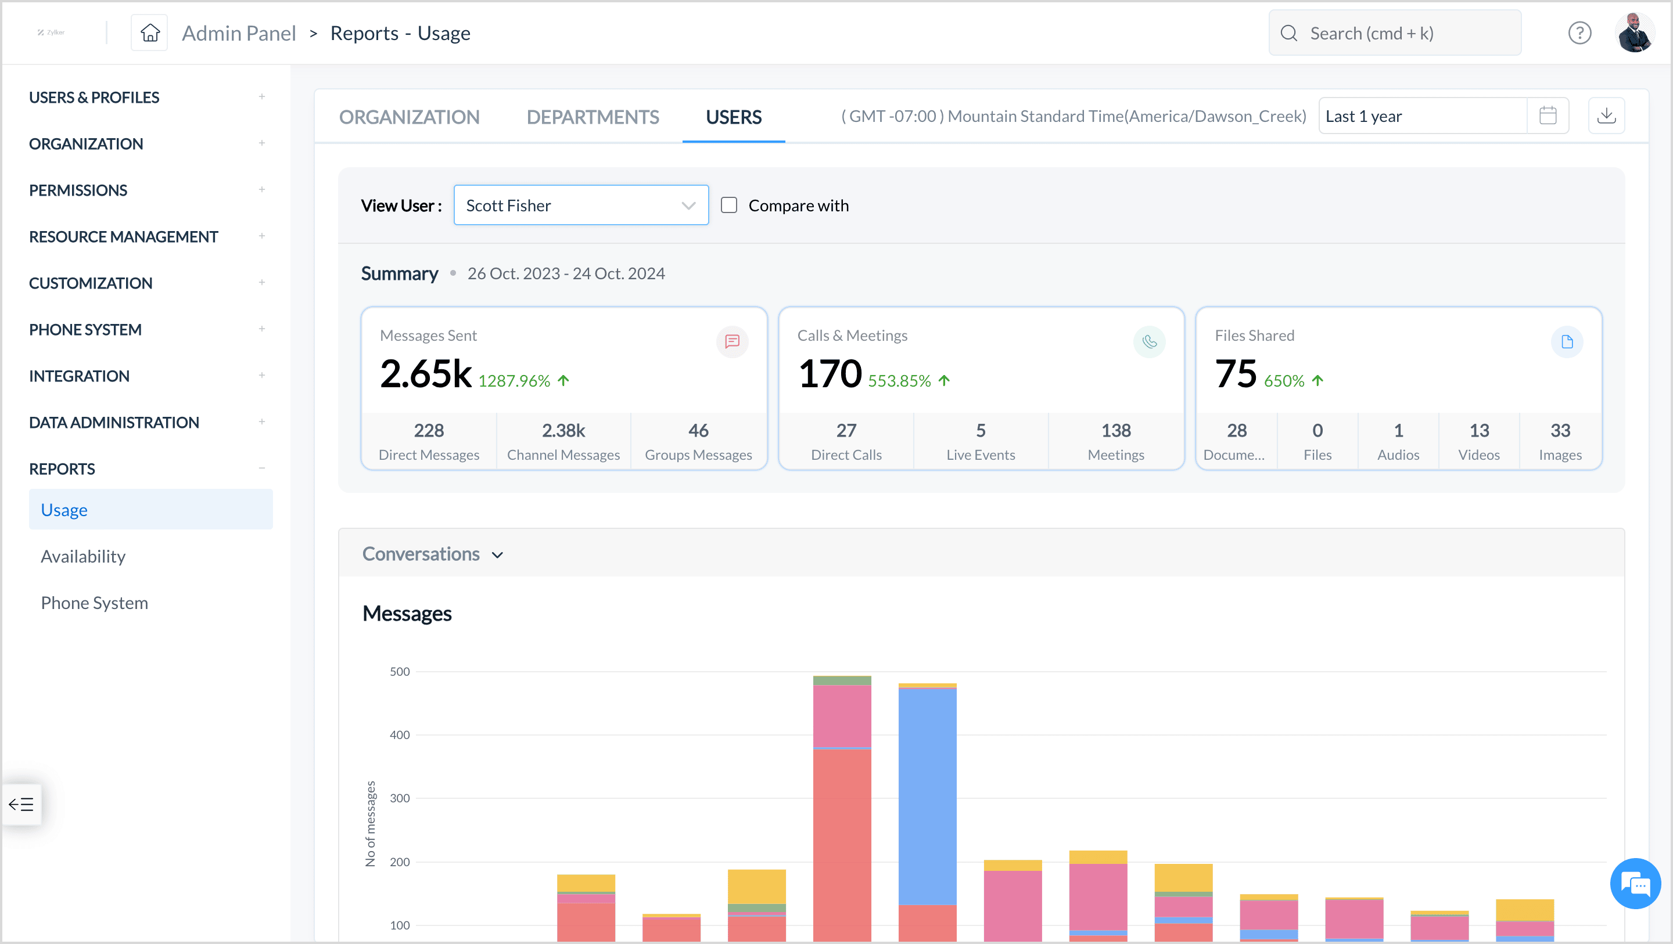Click the 650% increase indicator
1673x944 pixels.
point(1293,380)
